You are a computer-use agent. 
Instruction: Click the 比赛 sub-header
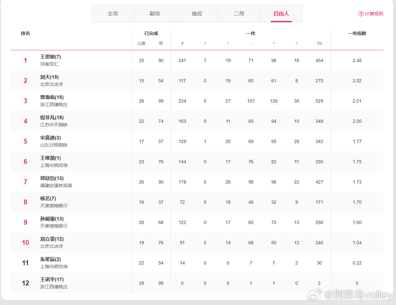click(x=141, y=43)
